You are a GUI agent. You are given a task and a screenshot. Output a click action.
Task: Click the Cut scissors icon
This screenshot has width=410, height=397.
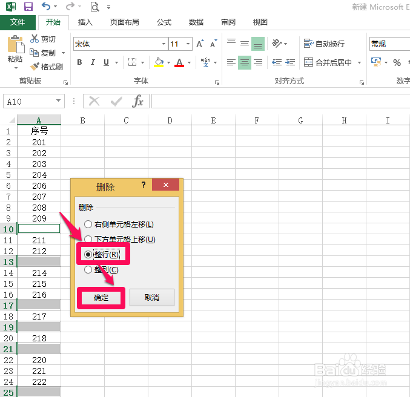coord(35,39)
